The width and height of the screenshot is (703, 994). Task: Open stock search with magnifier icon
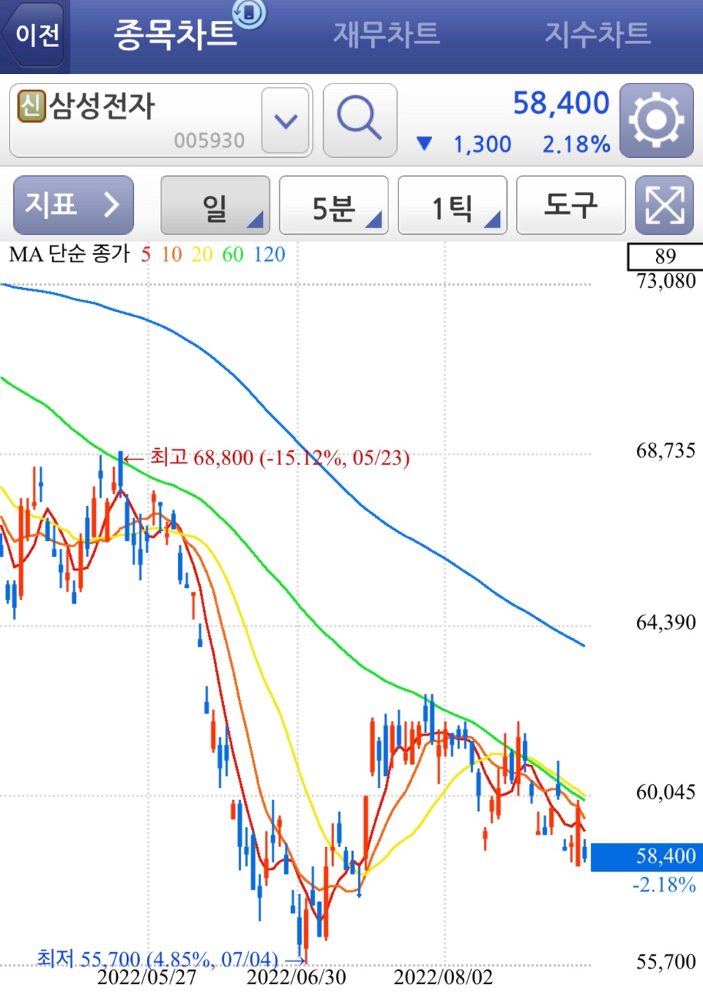[359, 120]
